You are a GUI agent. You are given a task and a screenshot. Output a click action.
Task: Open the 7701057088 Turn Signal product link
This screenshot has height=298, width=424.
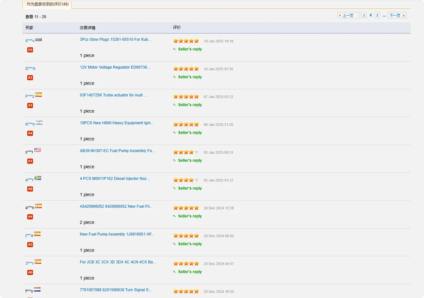coord(116,290)
